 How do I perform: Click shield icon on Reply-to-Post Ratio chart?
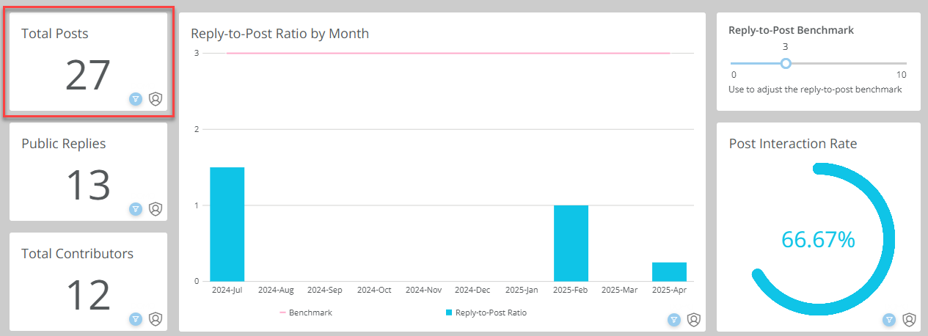coord(693,320)
